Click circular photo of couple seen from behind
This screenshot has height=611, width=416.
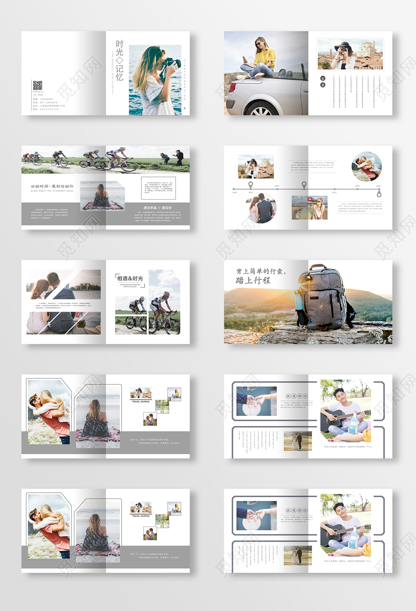tap(261, 208)
